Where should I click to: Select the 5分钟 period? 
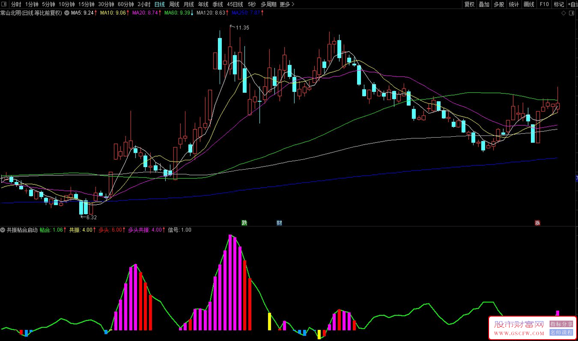coord(48,4)
